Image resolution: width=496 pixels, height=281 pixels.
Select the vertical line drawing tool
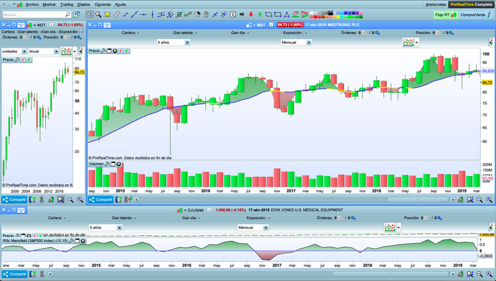[153, 14]
